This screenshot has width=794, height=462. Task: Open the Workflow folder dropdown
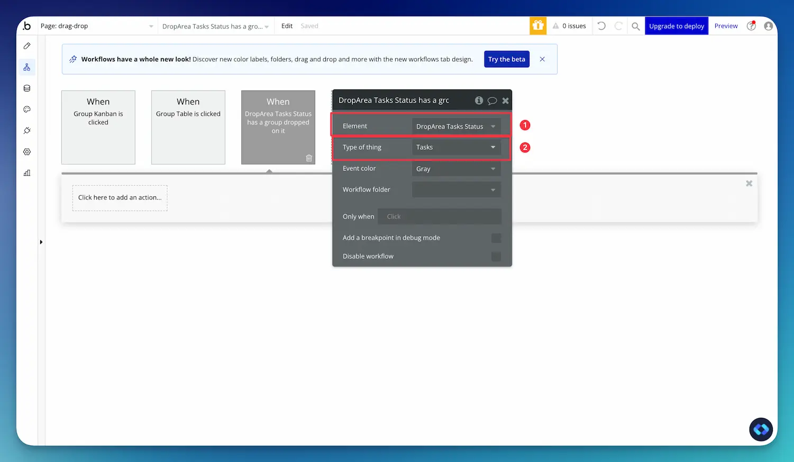click(456, 189)
